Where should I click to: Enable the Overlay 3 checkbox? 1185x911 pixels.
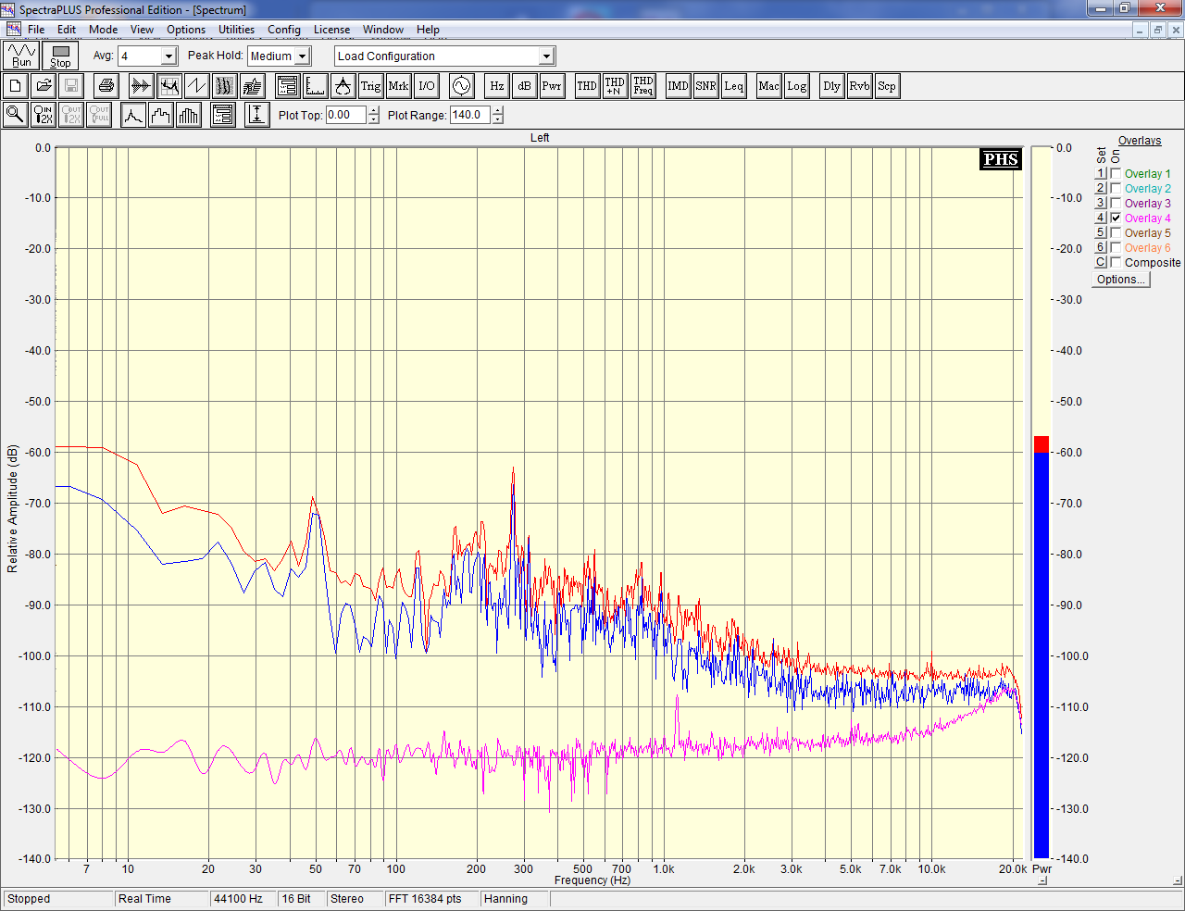(x=1116, y=203)
